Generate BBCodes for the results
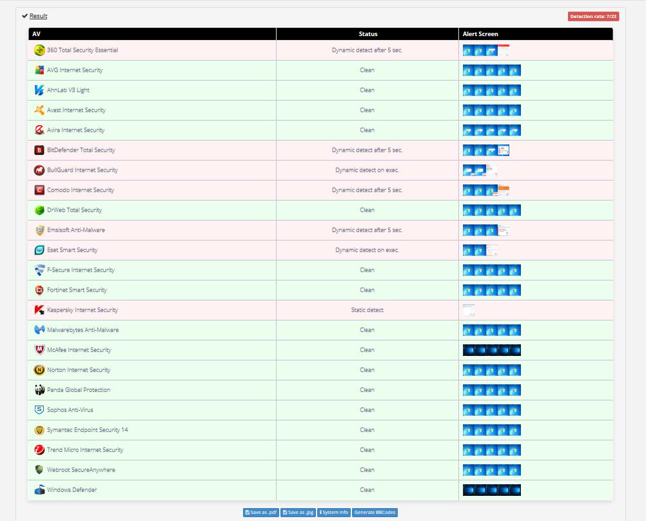Viewport: 646px width, 521px height. pyautogui.click(x=375, y=513)
